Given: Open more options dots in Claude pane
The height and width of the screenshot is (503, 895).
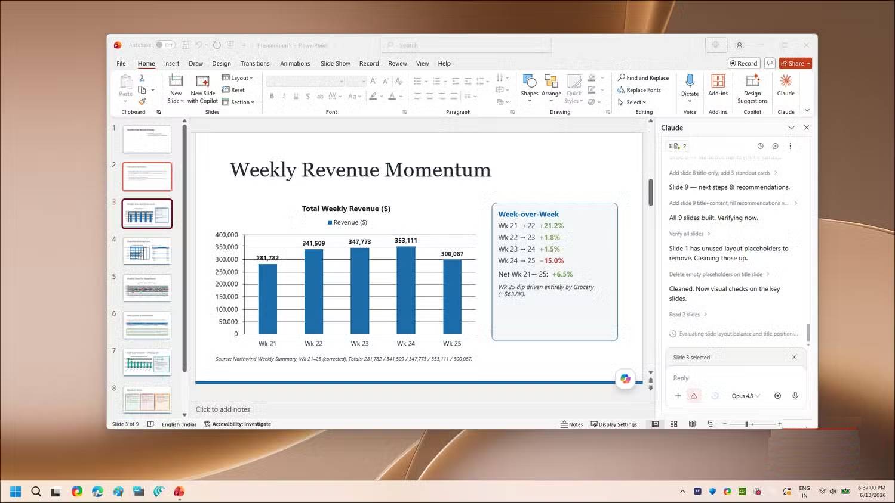Looking at the screenshot, I should [x=790, y=146].
